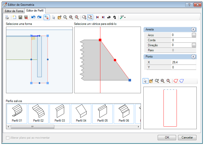
Task: Select the red square vertex in profile
Action: click(100, 40)
